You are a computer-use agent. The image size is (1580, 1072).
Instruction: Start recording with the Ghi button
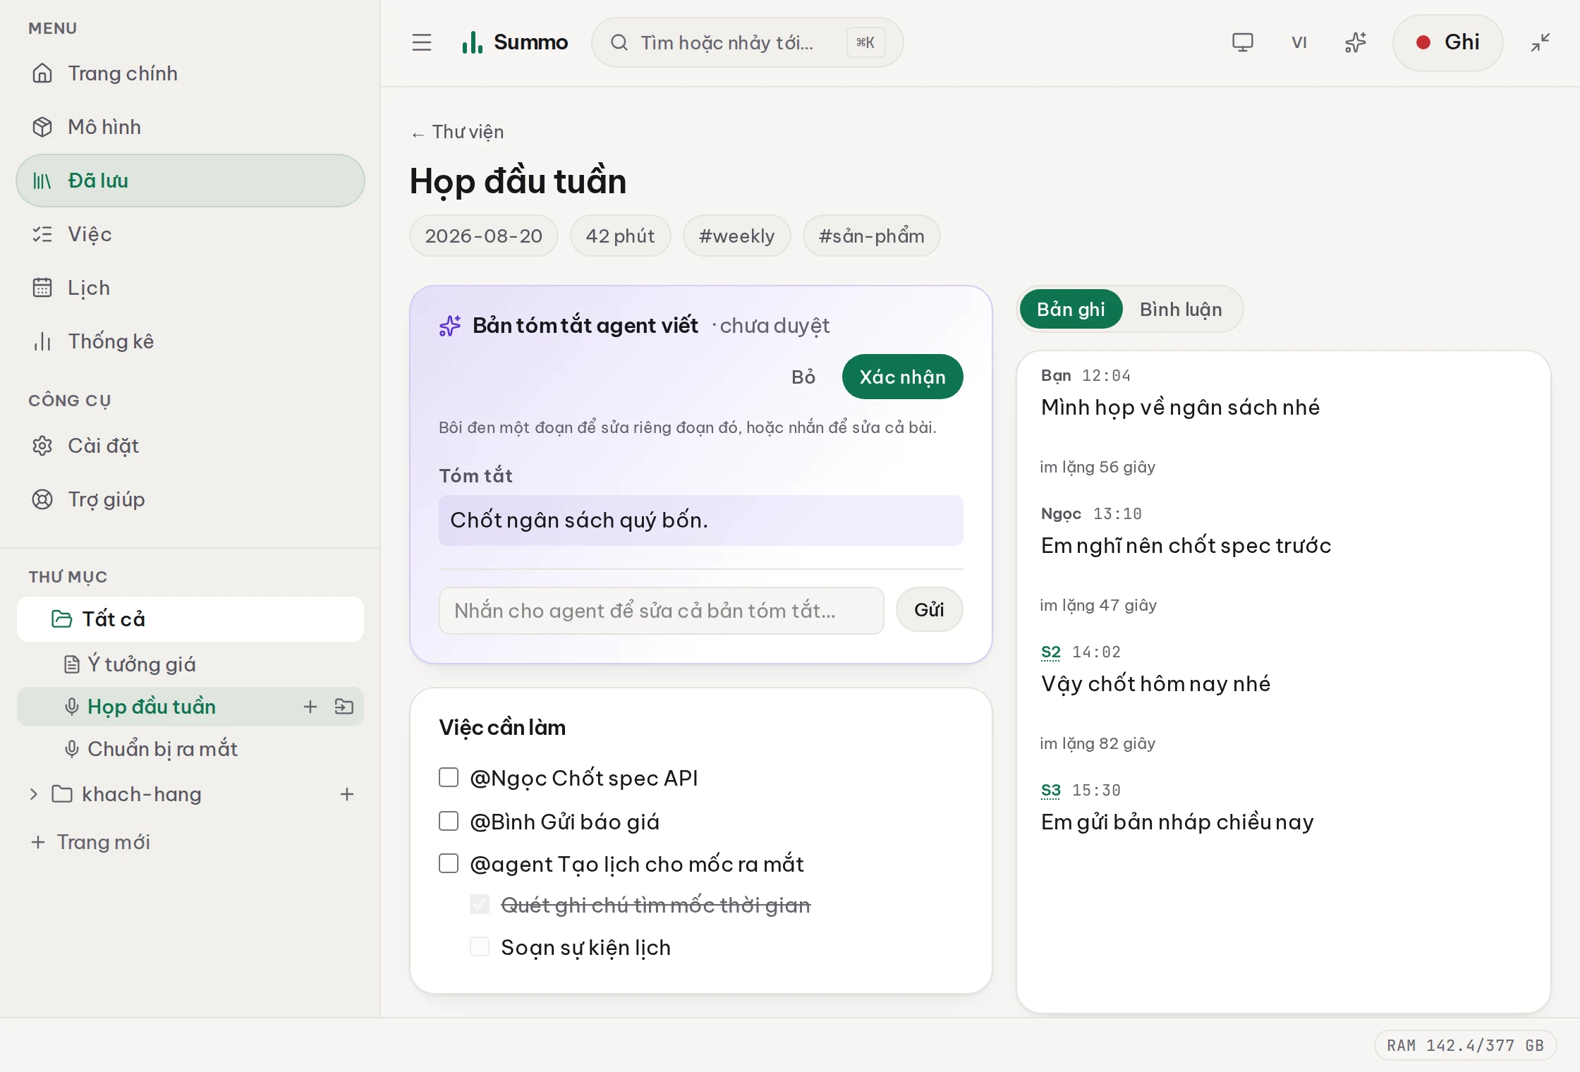(x=1447, y=42)
